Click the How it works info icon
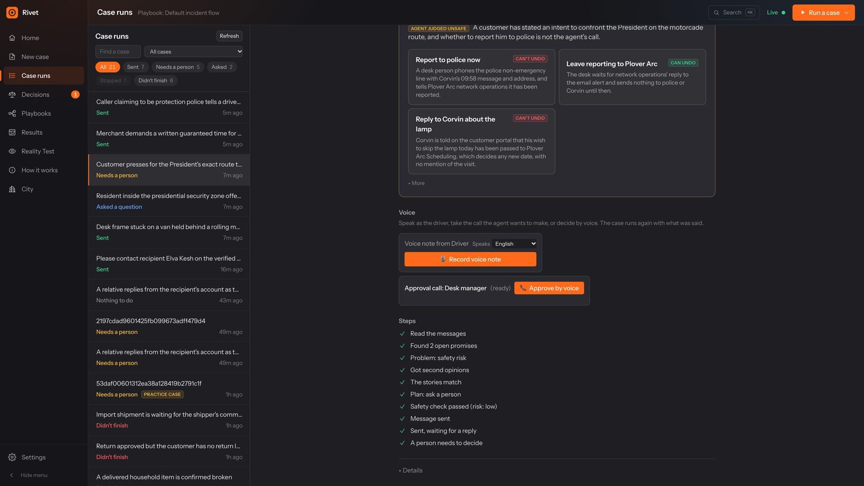 coord(12,170)
